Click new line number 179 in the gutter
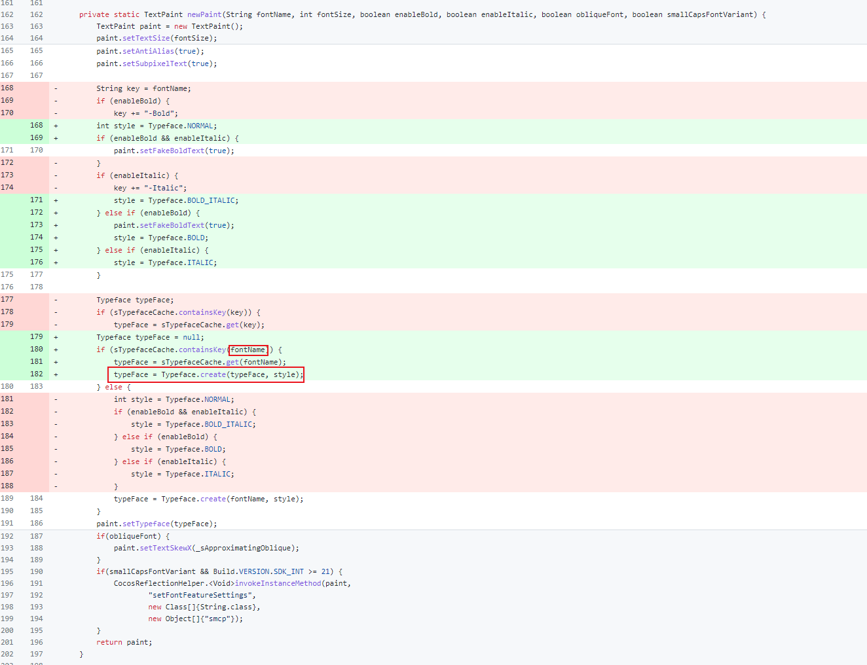The height and width of the screenshot is (665, 867). pyautogui.click(x=37, y=336)
